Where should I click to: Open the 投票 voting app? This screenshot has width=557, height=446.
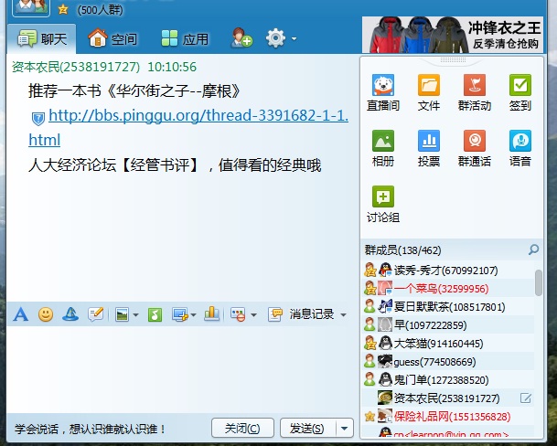(x=429, y=148)
